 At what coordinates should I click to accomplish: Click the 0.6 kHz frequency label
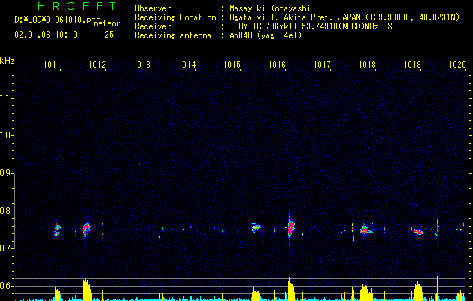point(6,286)
